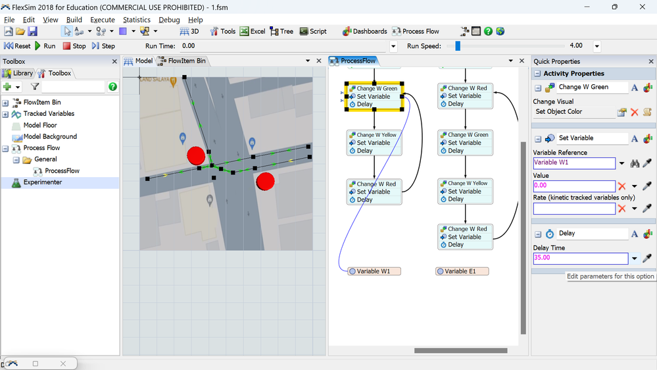Collapse the Delay properties group

(x=538, y=234)
